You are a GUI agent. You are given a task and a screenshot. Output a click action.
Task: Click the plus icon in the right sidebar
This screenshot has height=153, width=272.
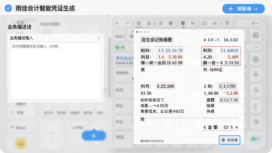tap(256, 75)
